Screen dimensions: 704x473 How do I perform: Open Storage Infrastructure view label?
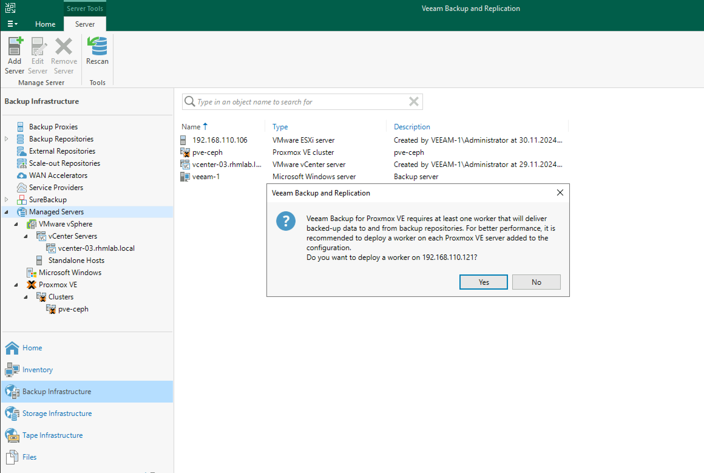57,413
